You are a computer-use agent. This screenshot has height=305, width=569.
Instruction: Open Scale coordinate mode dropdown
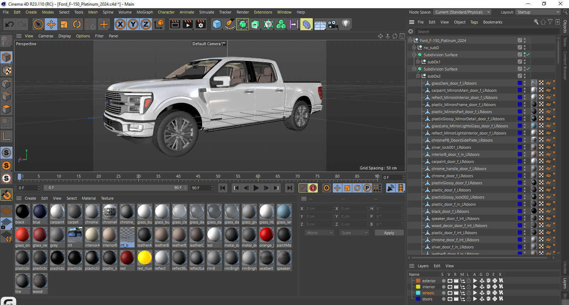click(354, 233)
